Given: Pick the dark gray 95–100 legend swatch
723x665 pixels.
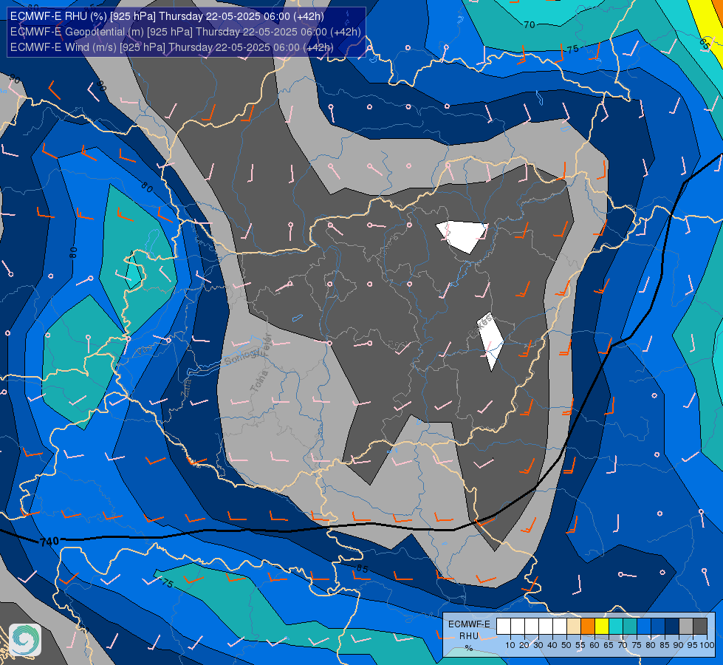Looking at the screenshot, I should point(700,627).
